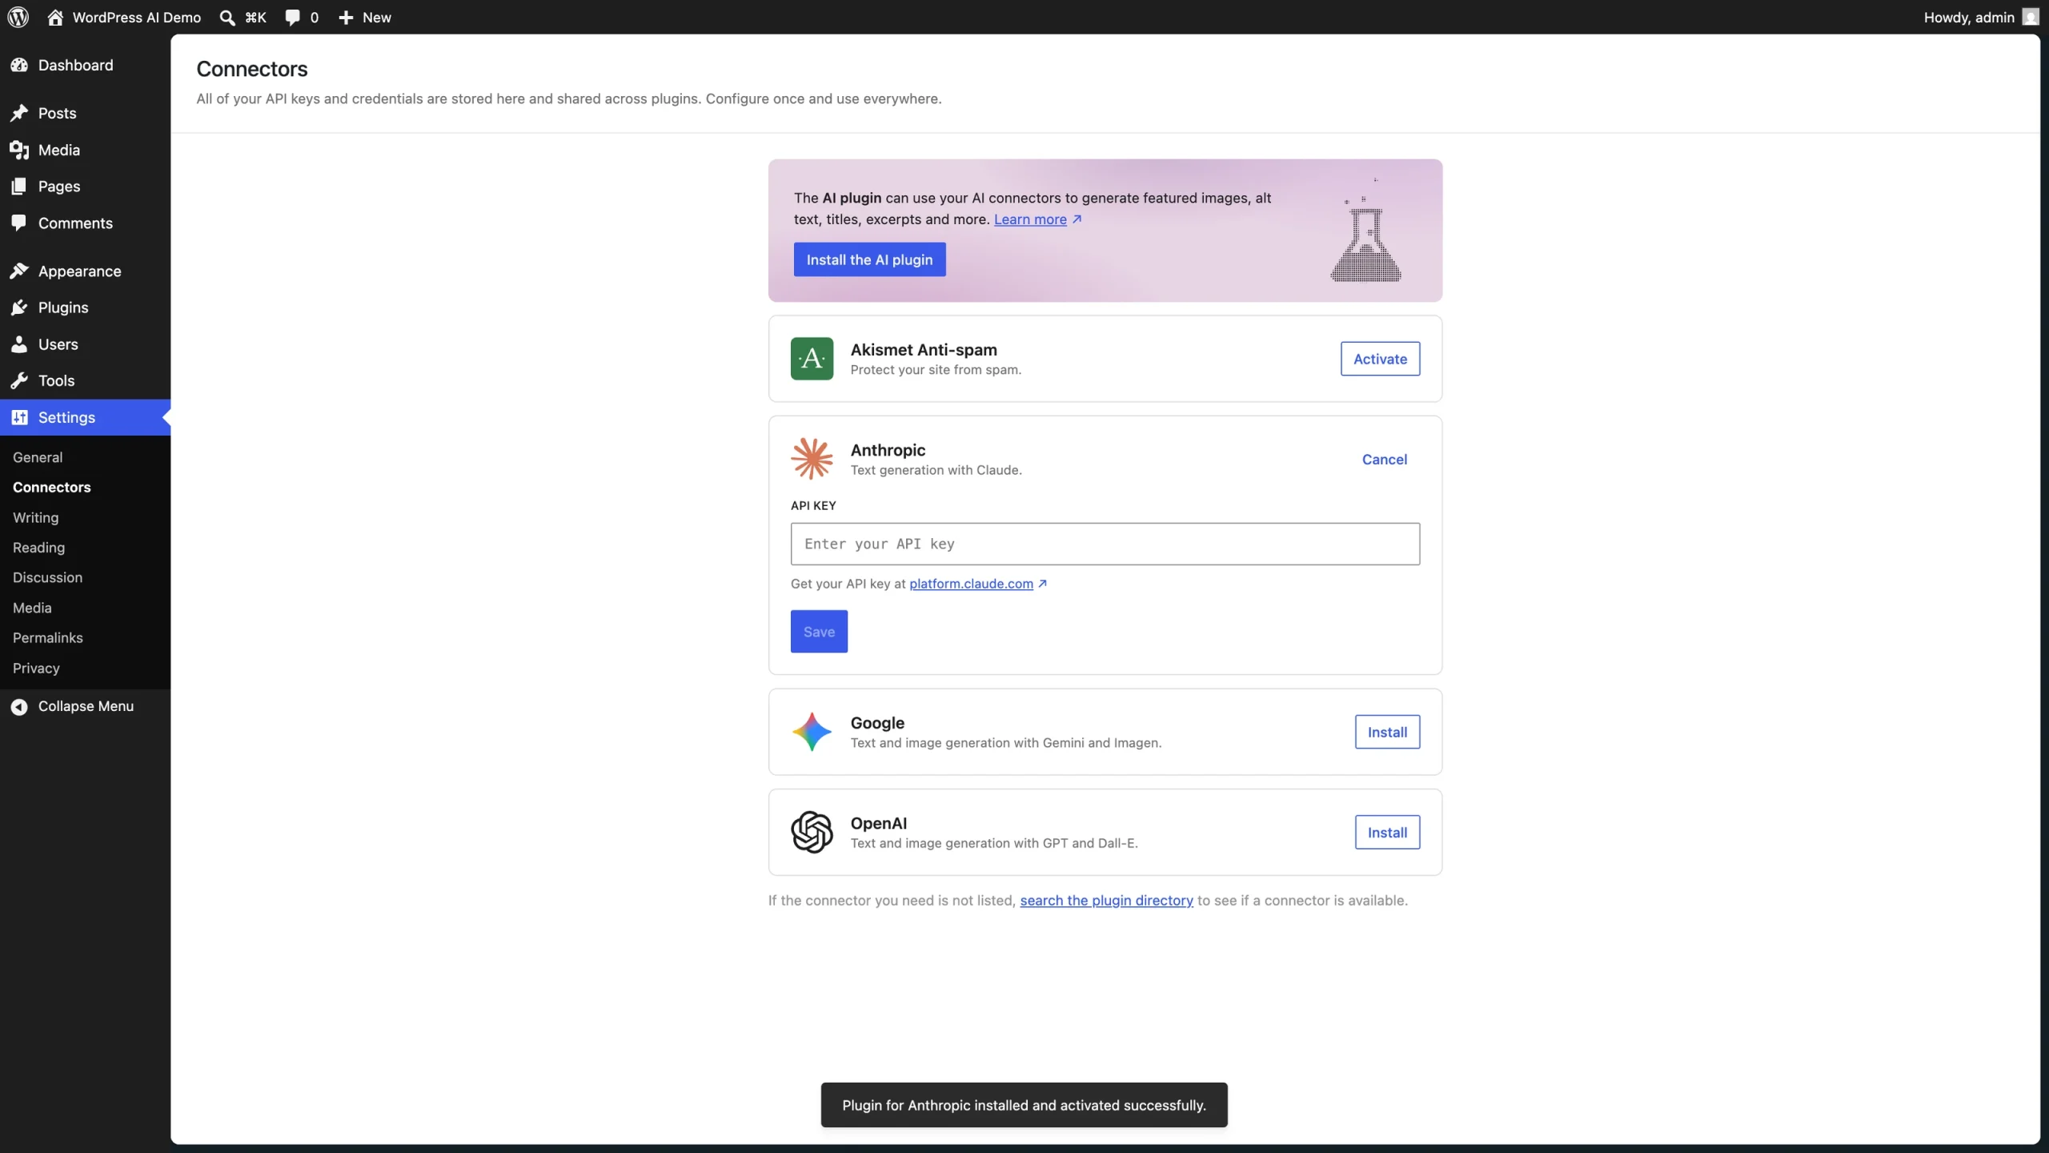Open the platform.claude.com link
This screenshot has width=2049, height=1153.
click(971, 584)
